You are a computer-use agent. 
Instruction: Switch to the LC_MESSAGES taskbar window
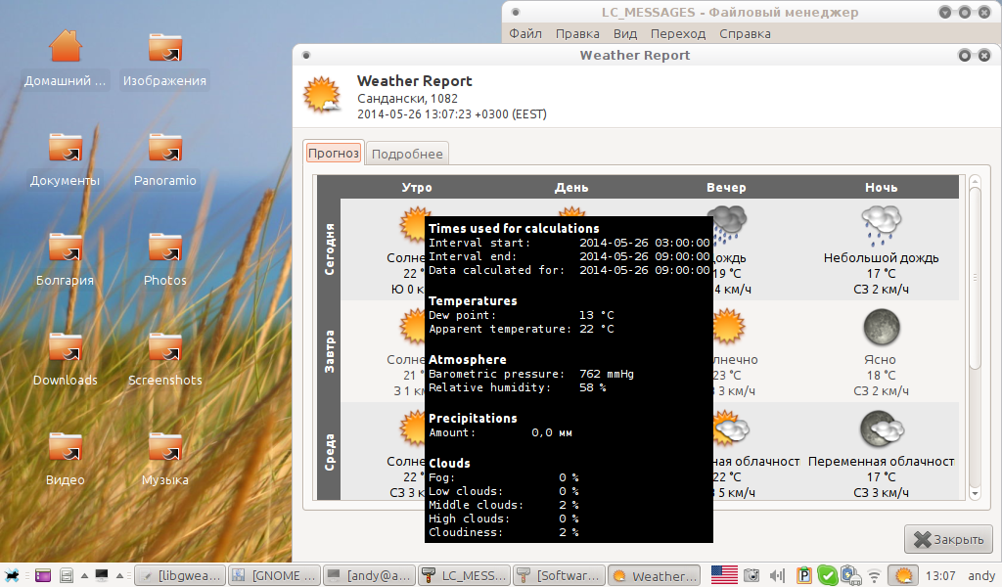464,575
